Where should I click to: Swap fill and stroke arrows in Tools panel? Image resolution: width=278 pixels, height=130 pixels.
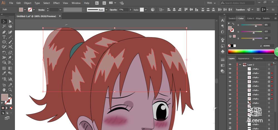coord(11,95)
